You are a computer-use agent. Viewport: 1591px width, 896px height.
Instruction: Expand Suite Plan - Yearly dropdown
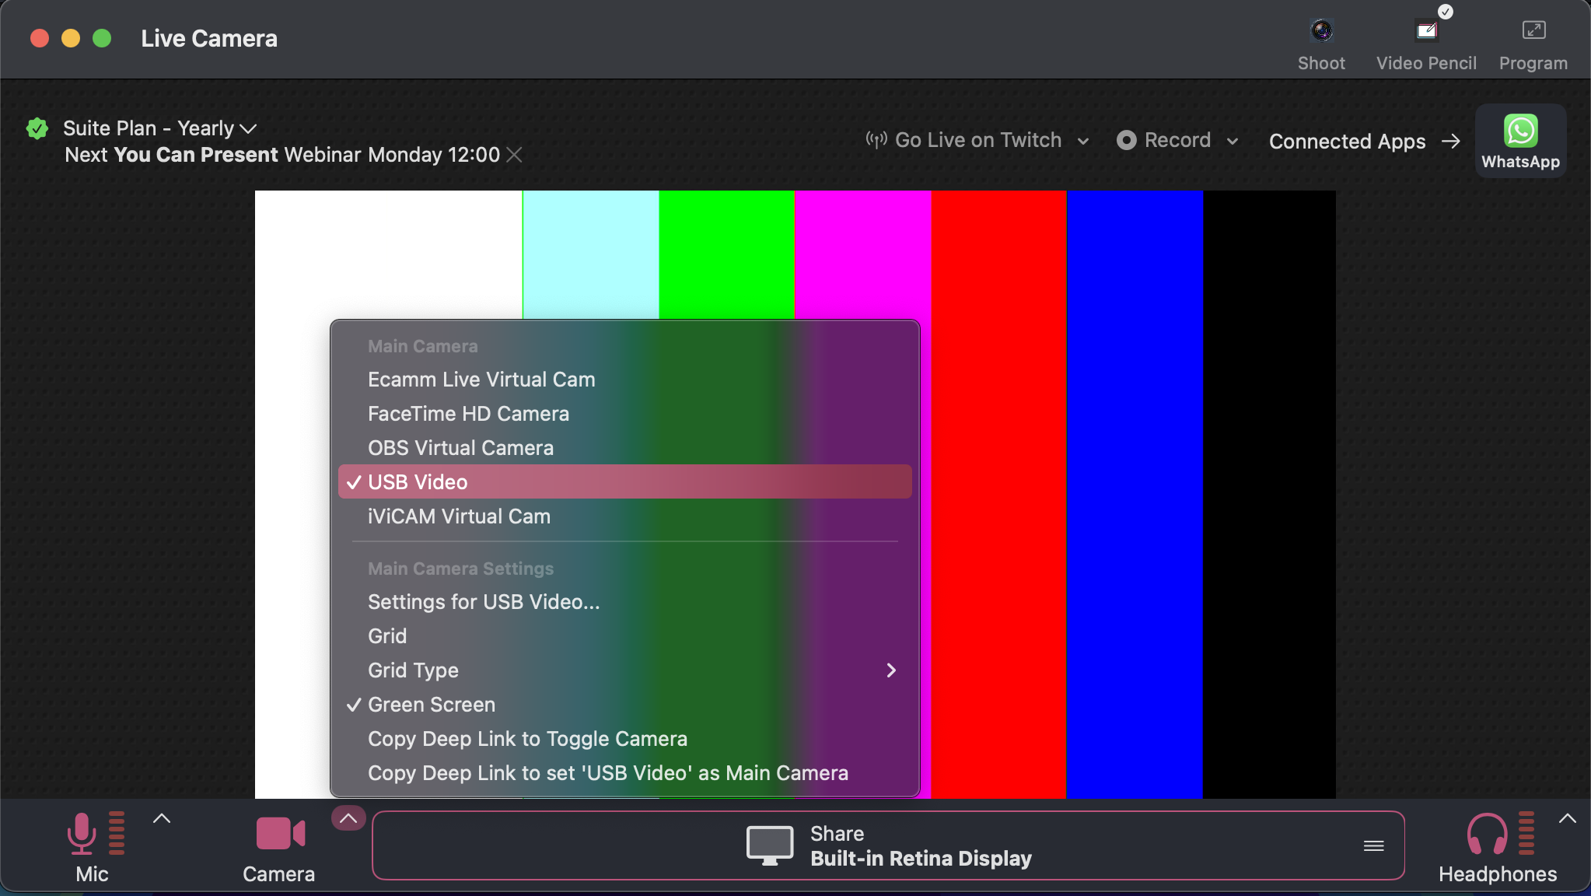pyautogui.click(x=248, y=128)
